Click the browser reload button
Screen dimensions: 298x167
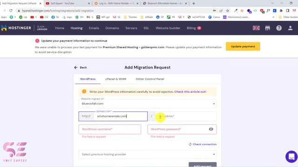(x=11, y=11)
